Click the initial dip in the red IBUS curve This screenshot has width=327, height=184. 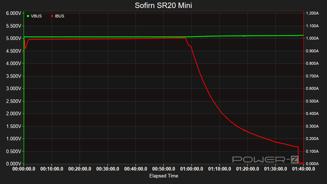[x=26, y=48]
